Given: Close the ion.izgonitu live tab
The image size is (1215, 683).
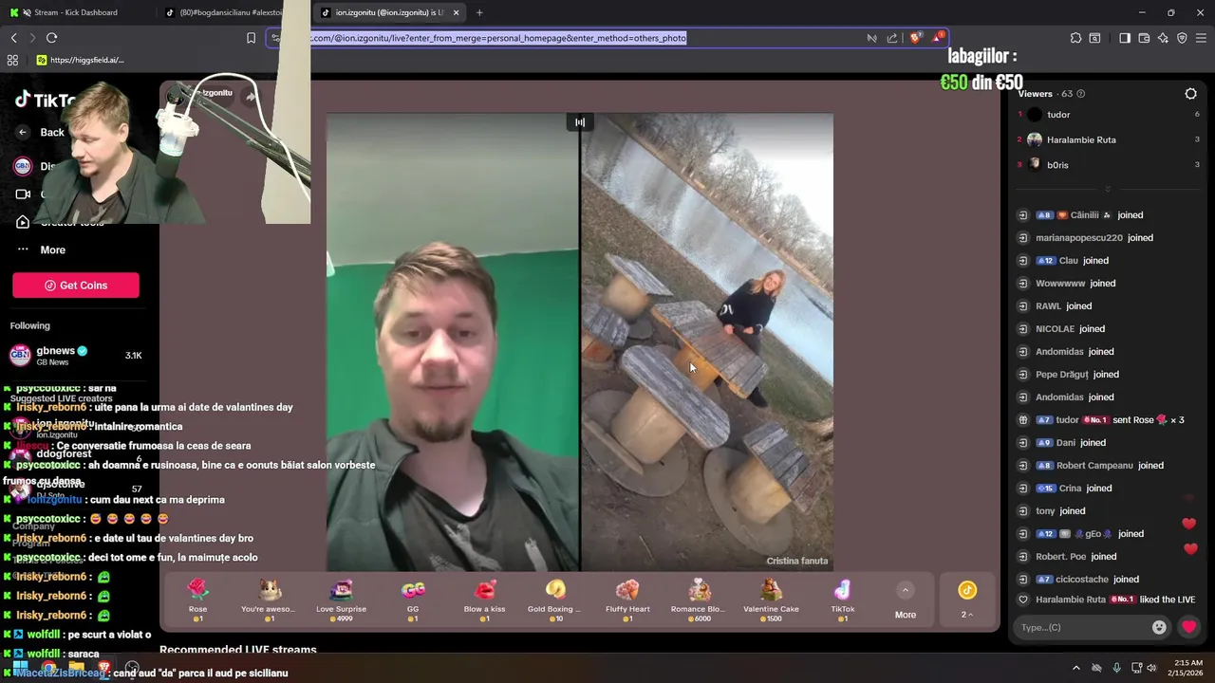Looking at the screenshot, I should point(457,12).
